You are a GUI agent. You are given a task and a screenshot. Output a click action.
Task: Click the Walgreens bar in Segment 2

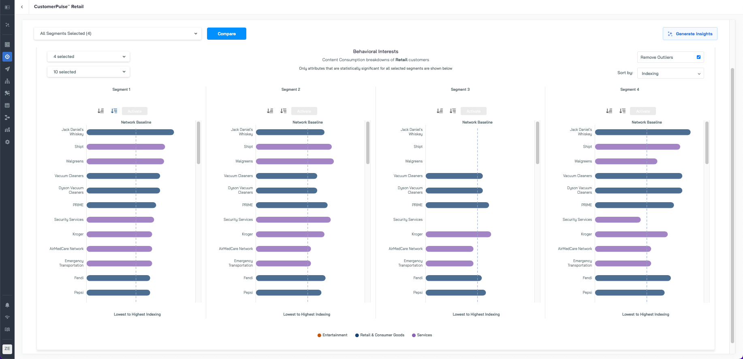(x=295, y=161)
